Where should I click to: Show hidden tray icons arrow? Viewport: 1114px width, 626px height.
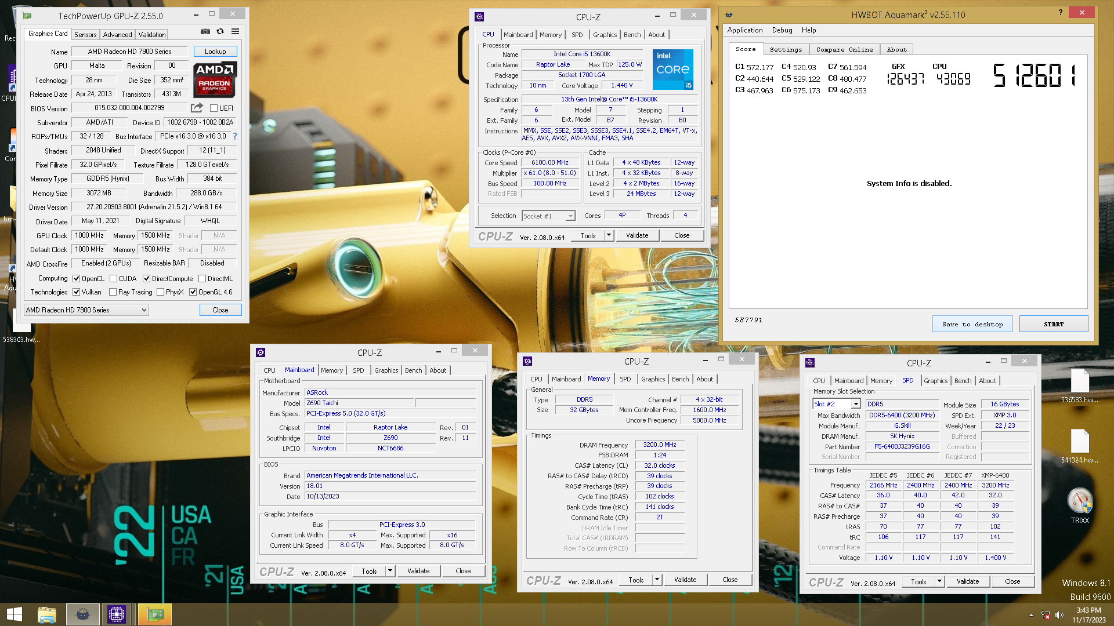point(1031,615)
